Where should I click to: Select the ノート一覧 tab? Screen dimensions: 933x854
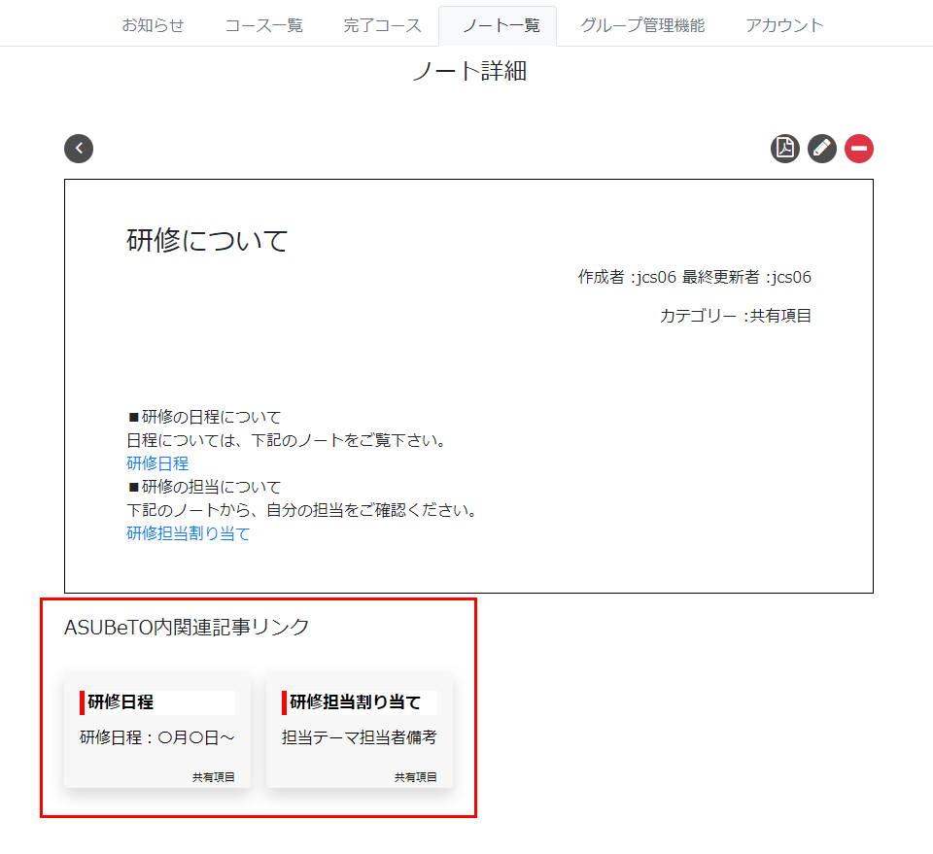(498, 25)
